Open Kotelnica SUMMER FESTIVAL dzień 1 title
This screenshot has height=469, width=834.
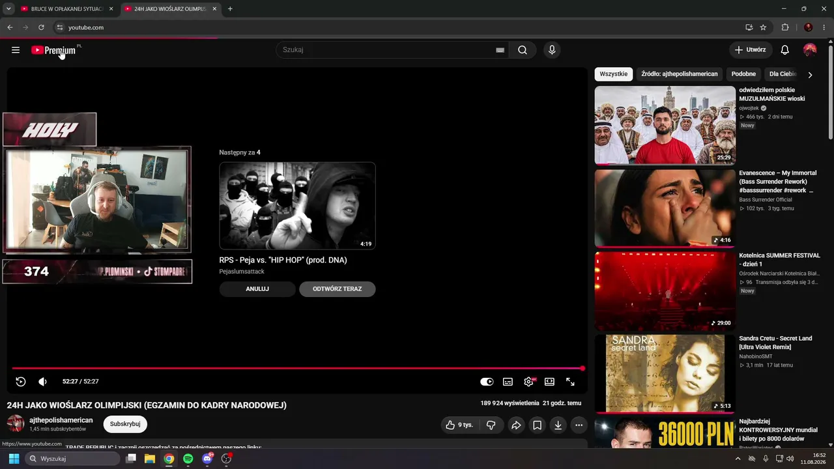(779, 260)
